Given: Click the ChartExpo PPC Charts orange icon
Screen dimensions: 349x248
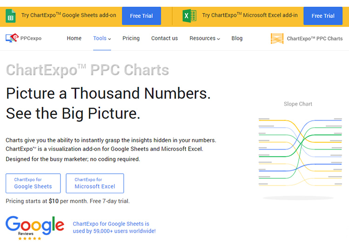Looking at the screenshot, I should tap(277, 39).
